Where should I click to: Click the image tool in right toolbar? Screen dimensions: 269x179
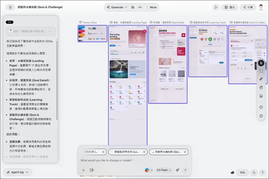point(261,96)
